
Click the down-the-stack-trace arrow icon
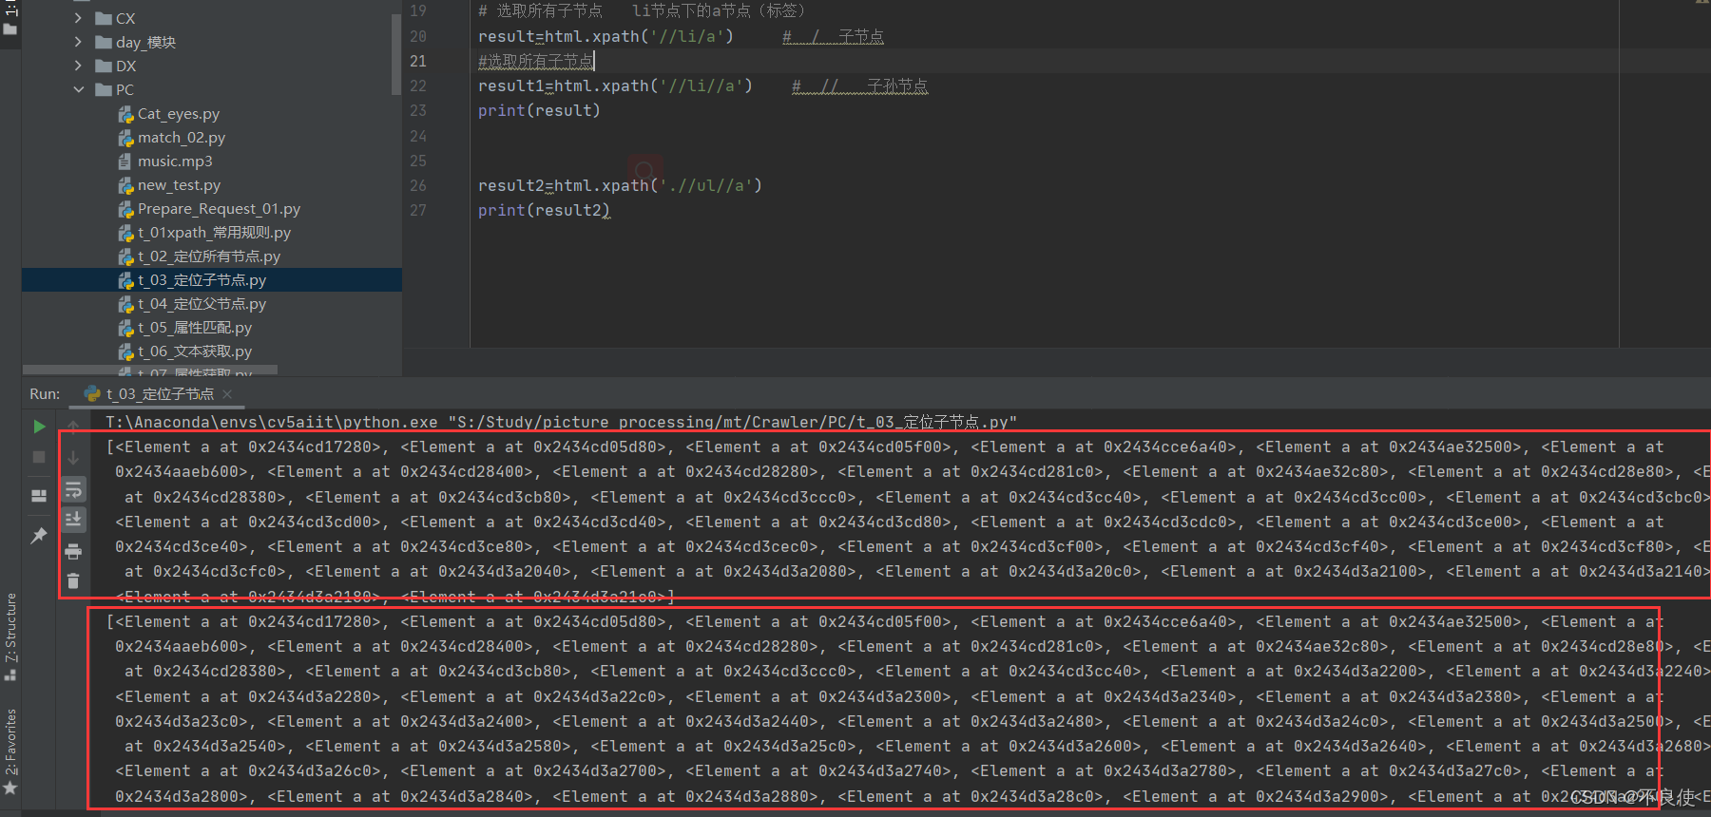pyautogui.click(x=73, y=457)
